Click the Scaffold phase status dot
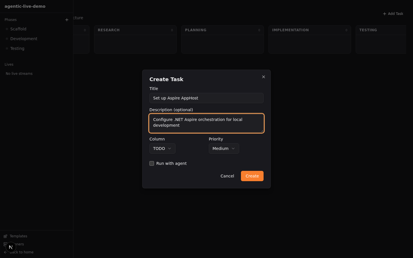 pyautogui.click(x=7, y=29)
